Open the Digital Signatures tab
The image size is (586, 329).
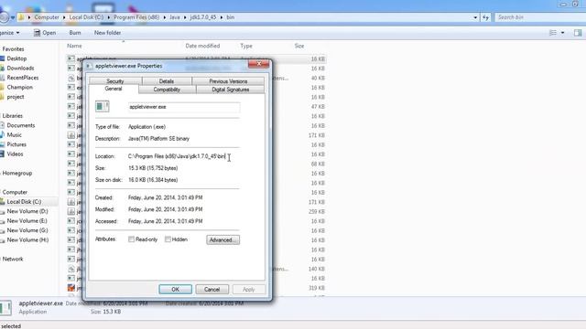pos(230,90)
